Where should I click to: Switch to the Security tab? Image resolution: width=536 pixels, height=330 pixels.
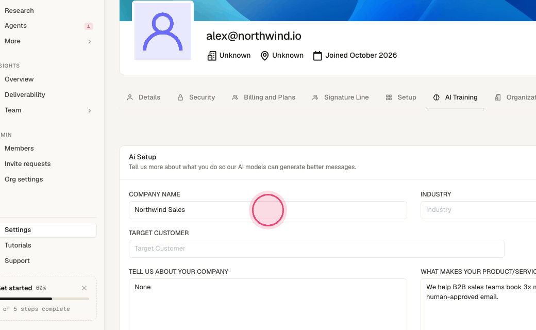click(x=196, y=97)
